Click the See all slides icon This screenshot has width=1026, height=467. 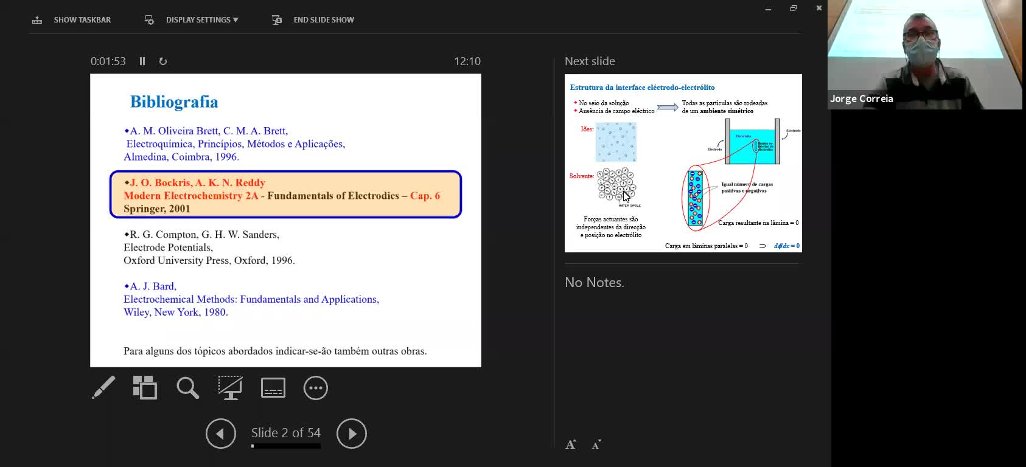coord(145,388)
